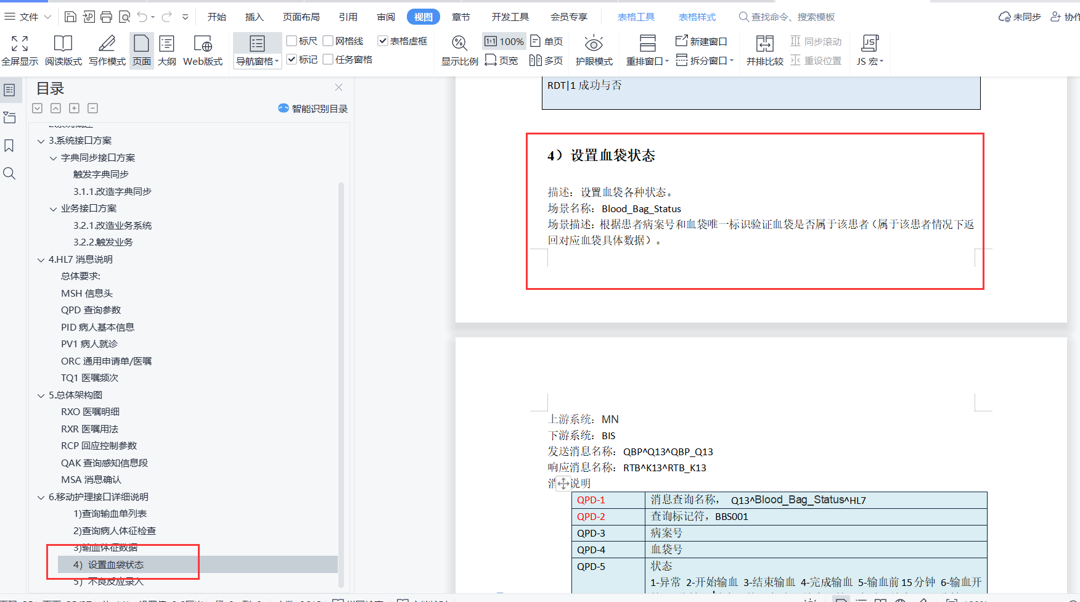Open the 重排窗口 dropdown
The height and width of the screenshot is (602, 1080).
pyautogui.click(x=647, y=61)
